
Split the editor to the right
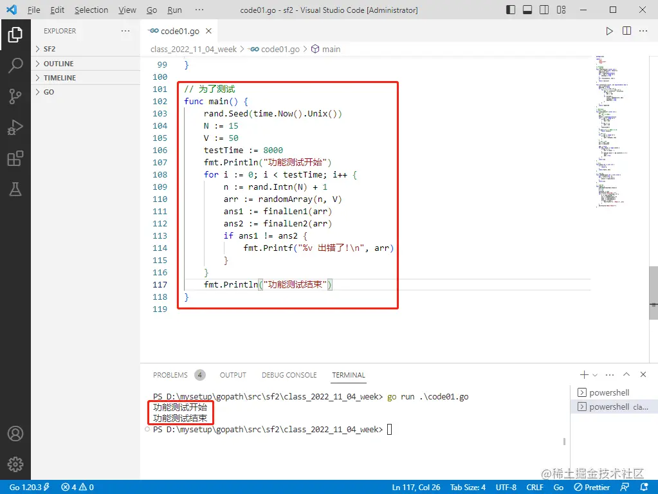point(626,31)
